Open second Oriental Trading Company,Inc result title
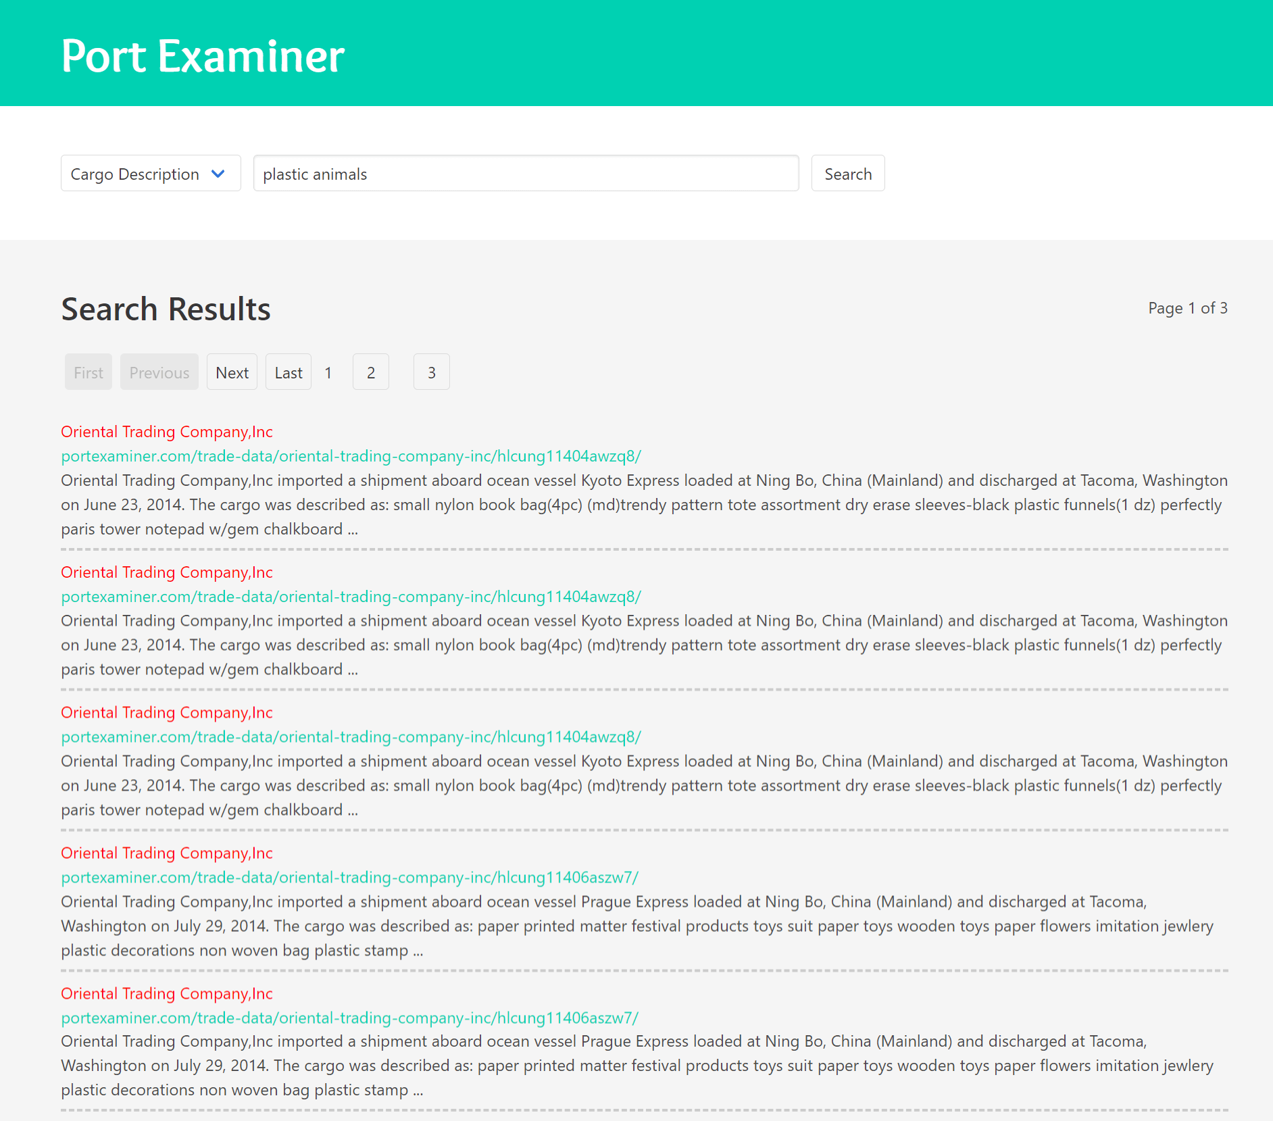The height and width of the screenshot is (1121, 1273). (x=167, y=572)
